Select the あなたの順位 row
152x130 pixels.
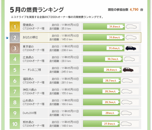pos(75,37)
